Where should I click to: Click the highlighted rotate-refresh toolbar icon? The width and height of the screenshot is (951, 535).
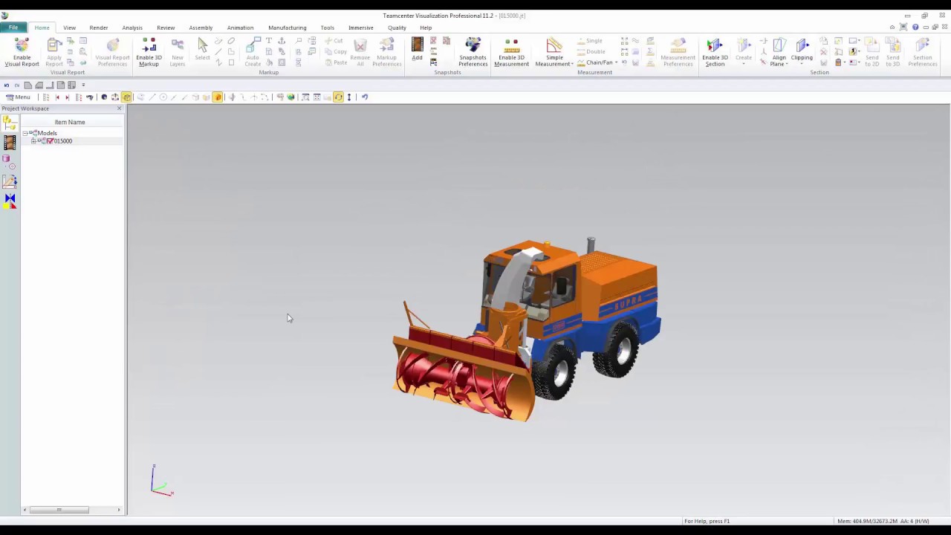click(338, 97)
